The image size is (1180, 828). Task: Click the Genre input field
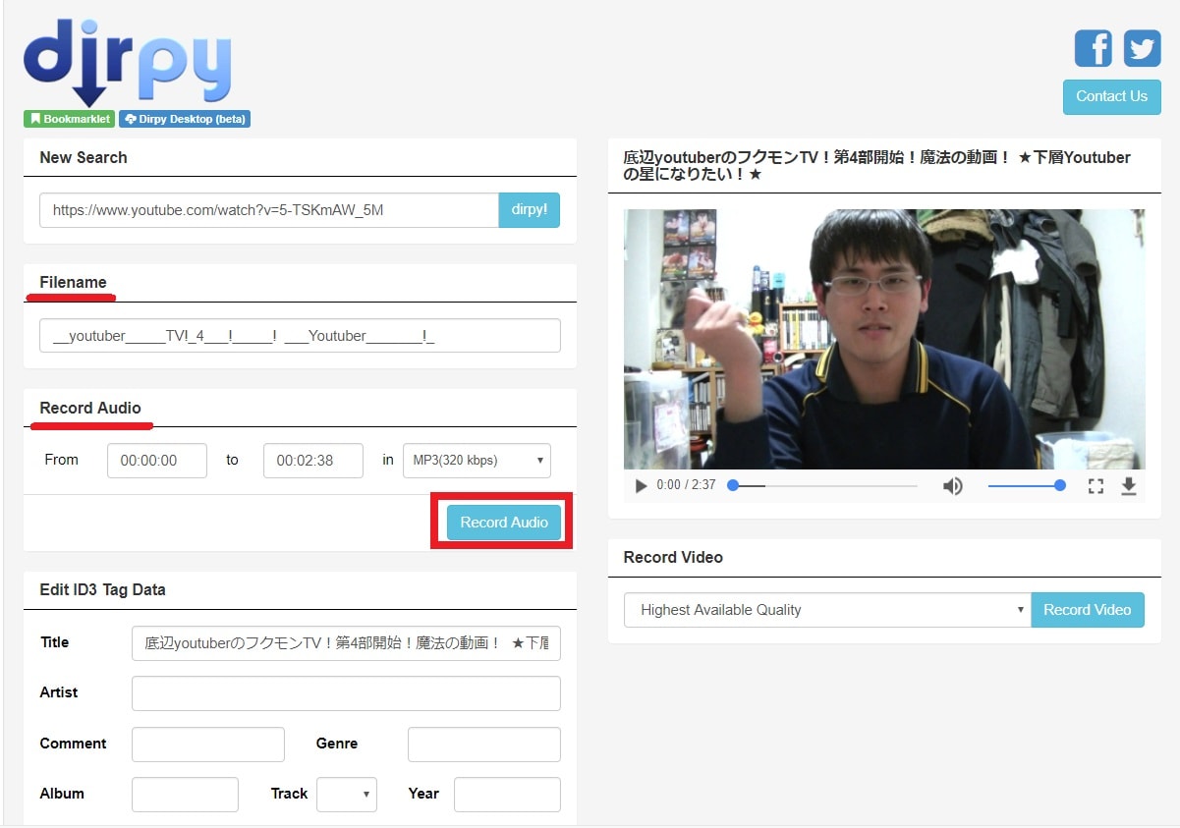pos(484,745)
